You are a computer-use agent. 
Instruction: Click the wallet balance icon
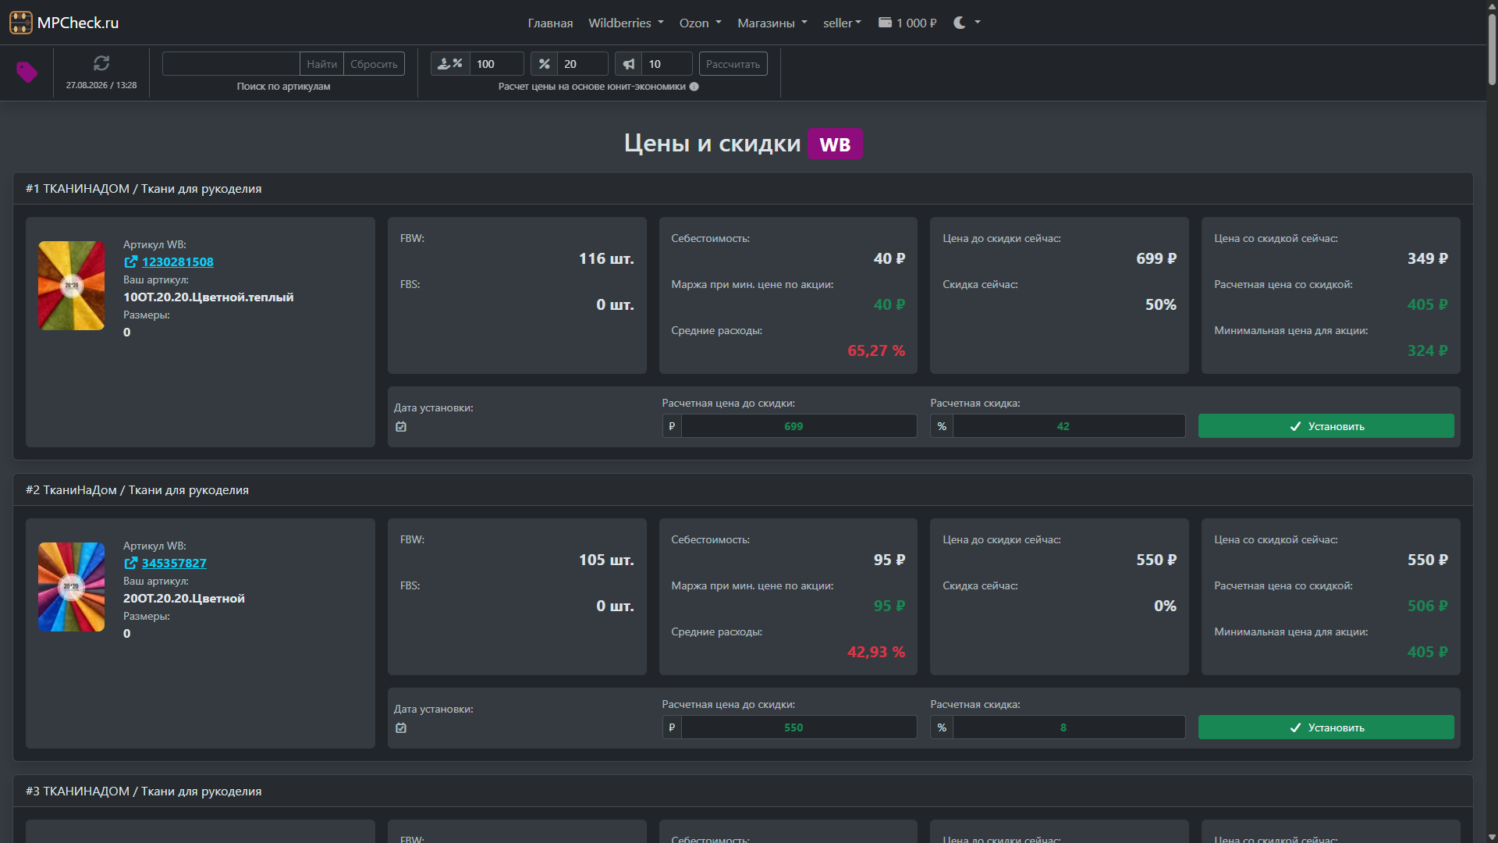pos(885,23)
